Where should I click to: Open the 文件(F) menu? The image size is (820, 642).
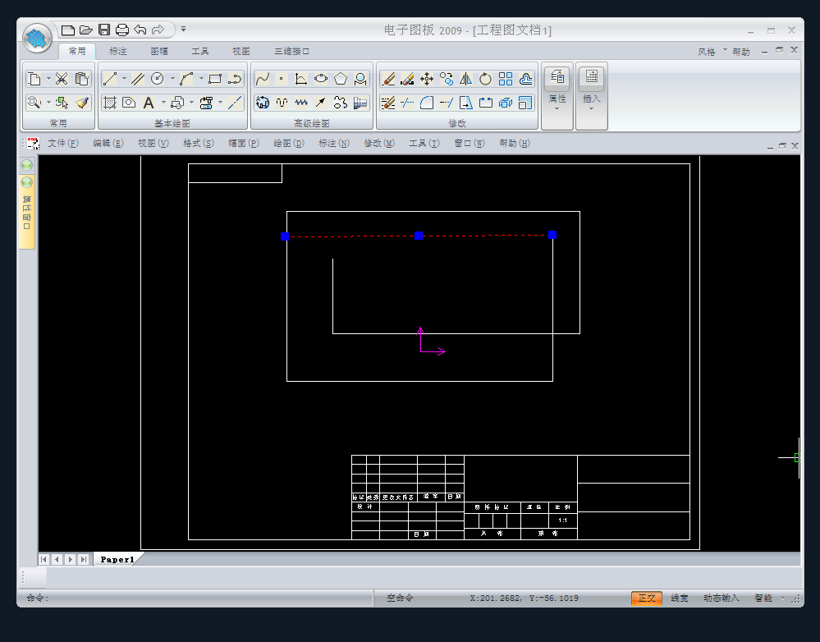[62, 144]
